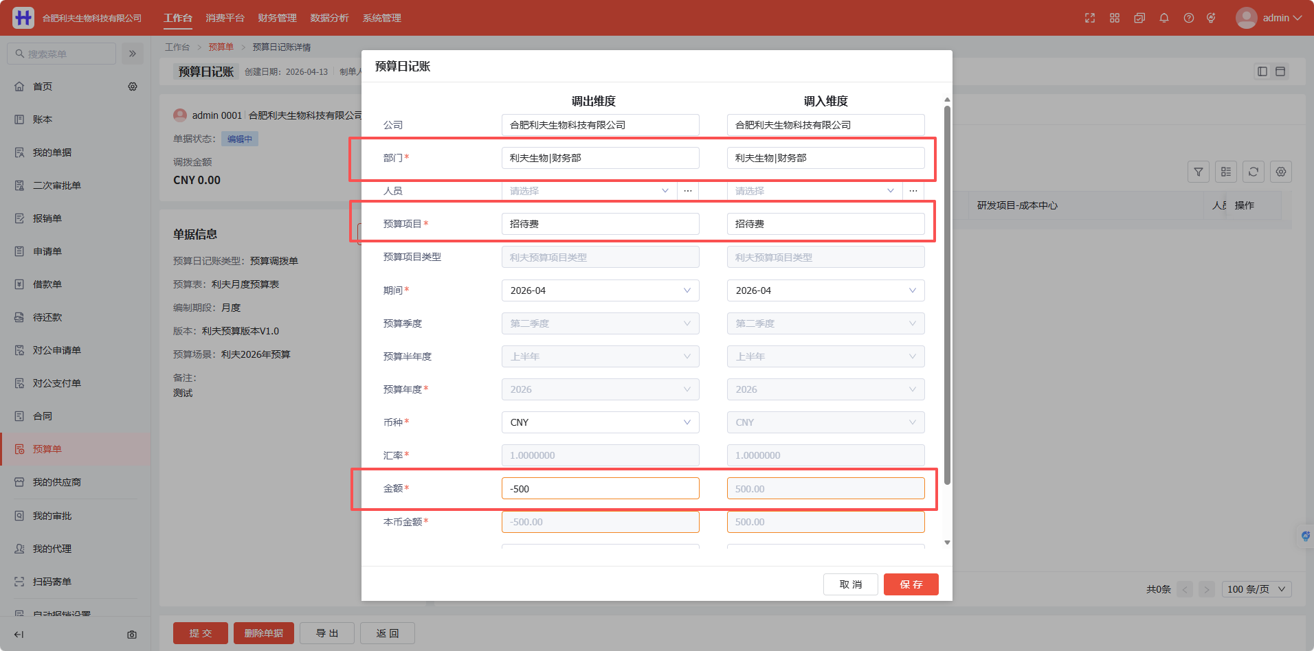Select 系统管理 top menu
Screen dimensions: 1314x651
pyautogui.click(x=381, y=18)
